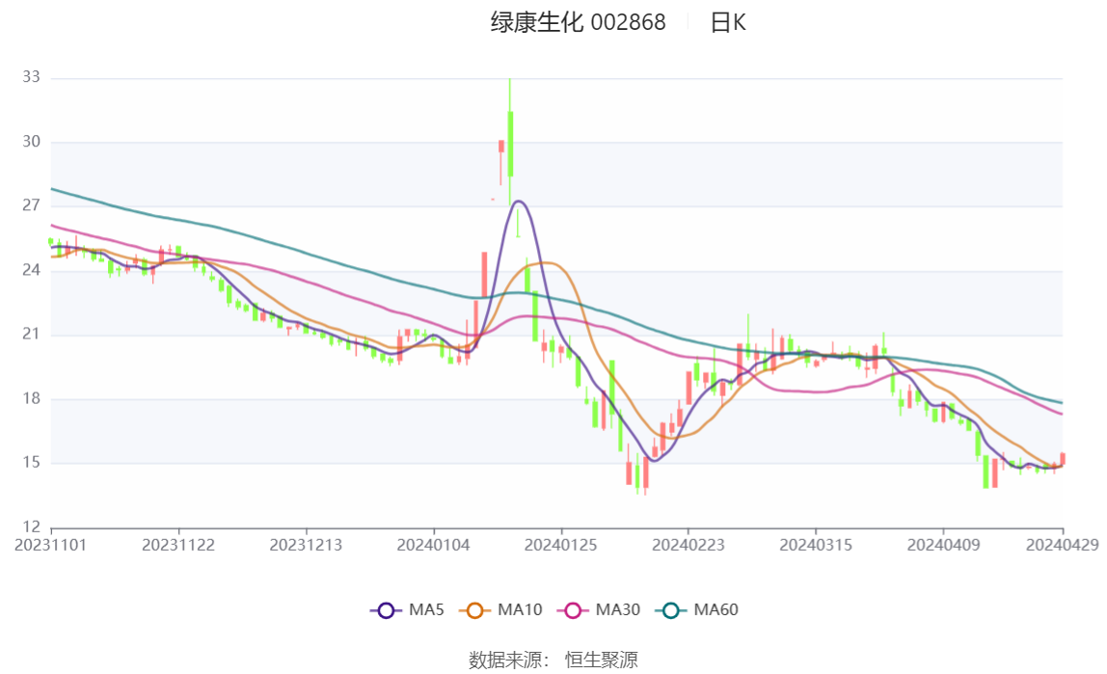The height and width of the screenshot is (674, 1107).
Task: Click the 20240104 x-axis date label
Action: (x=434, y=545)
